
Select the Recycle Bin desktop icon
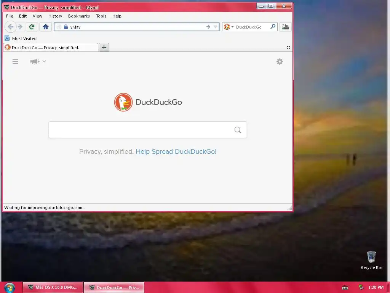(371, 260)
